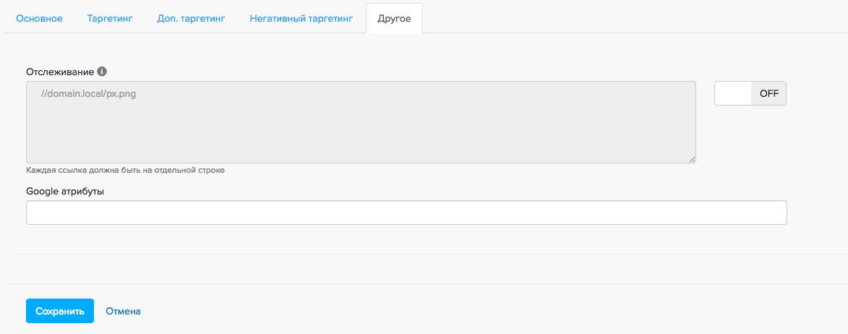Viewport: 848px width, 334px height.
Task: Click the Google атрибуты field label
Action: pos(64,191)
